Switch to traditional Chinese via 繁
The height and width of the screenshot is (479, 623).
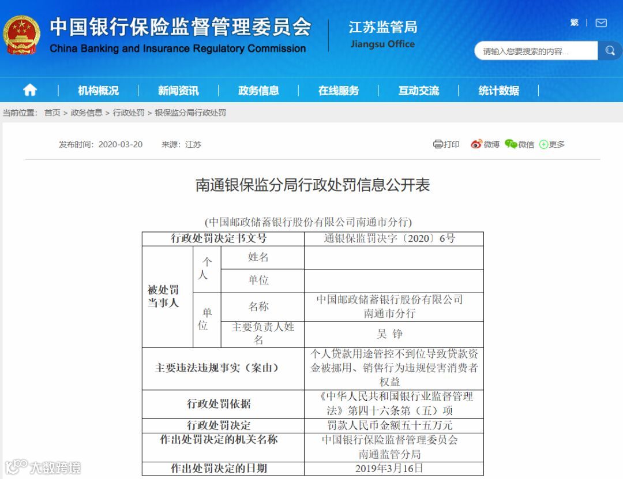575,23
